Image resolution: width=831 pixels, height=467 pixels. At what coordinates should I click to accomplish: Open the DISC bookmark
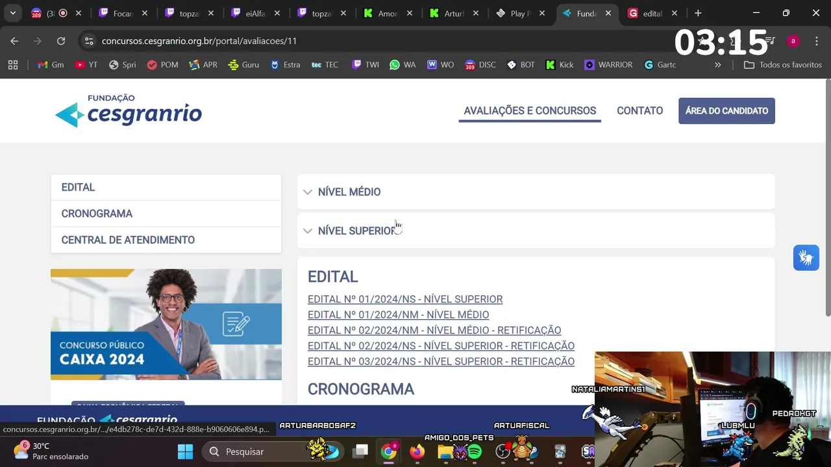click(x=480, y=65)
